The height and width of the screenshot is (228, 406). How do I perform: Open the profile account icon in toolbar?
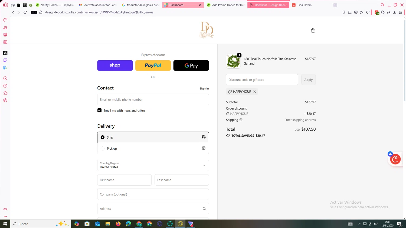click(389, 12)
